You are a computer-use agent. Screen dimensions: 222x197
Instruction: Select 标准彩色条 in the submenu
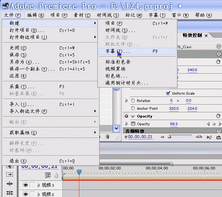coord(137,62)
